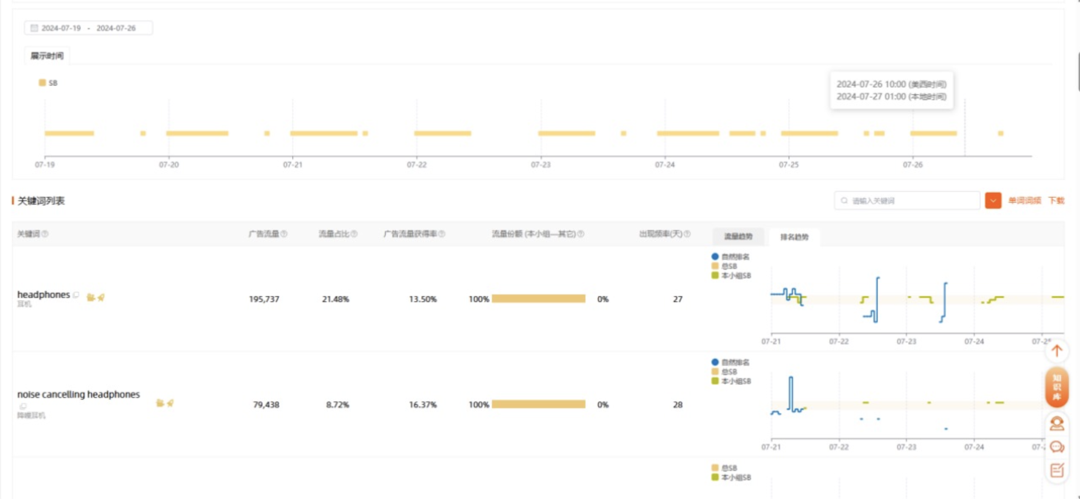Toggle 本小组SB legend in headphones chart
The height and width of the screenshot is (499, 1080).
(x=731, y=275)
